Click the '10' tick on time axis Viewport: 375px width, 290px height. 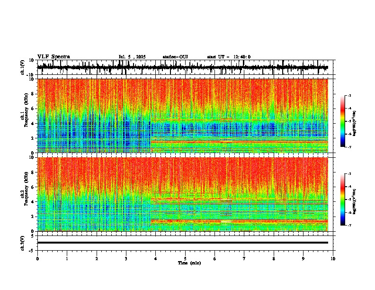(x=333, y=259)
